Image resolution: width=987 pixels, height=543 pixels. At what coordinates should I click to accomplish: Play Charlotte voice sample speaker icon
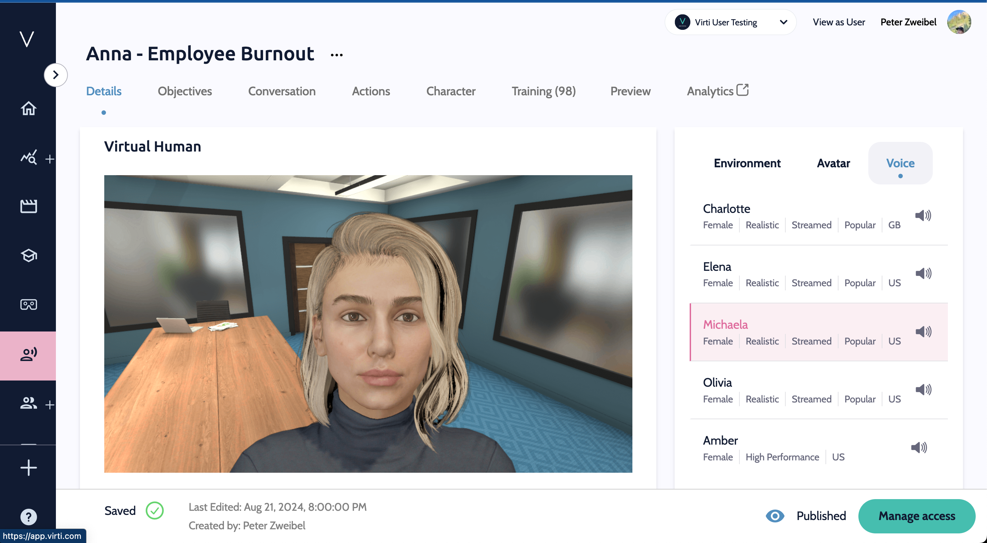click(923, 216)
